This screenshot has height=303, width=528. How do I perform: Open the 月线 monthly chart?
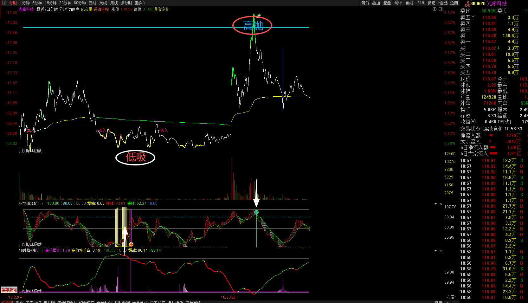pos(114,3)
